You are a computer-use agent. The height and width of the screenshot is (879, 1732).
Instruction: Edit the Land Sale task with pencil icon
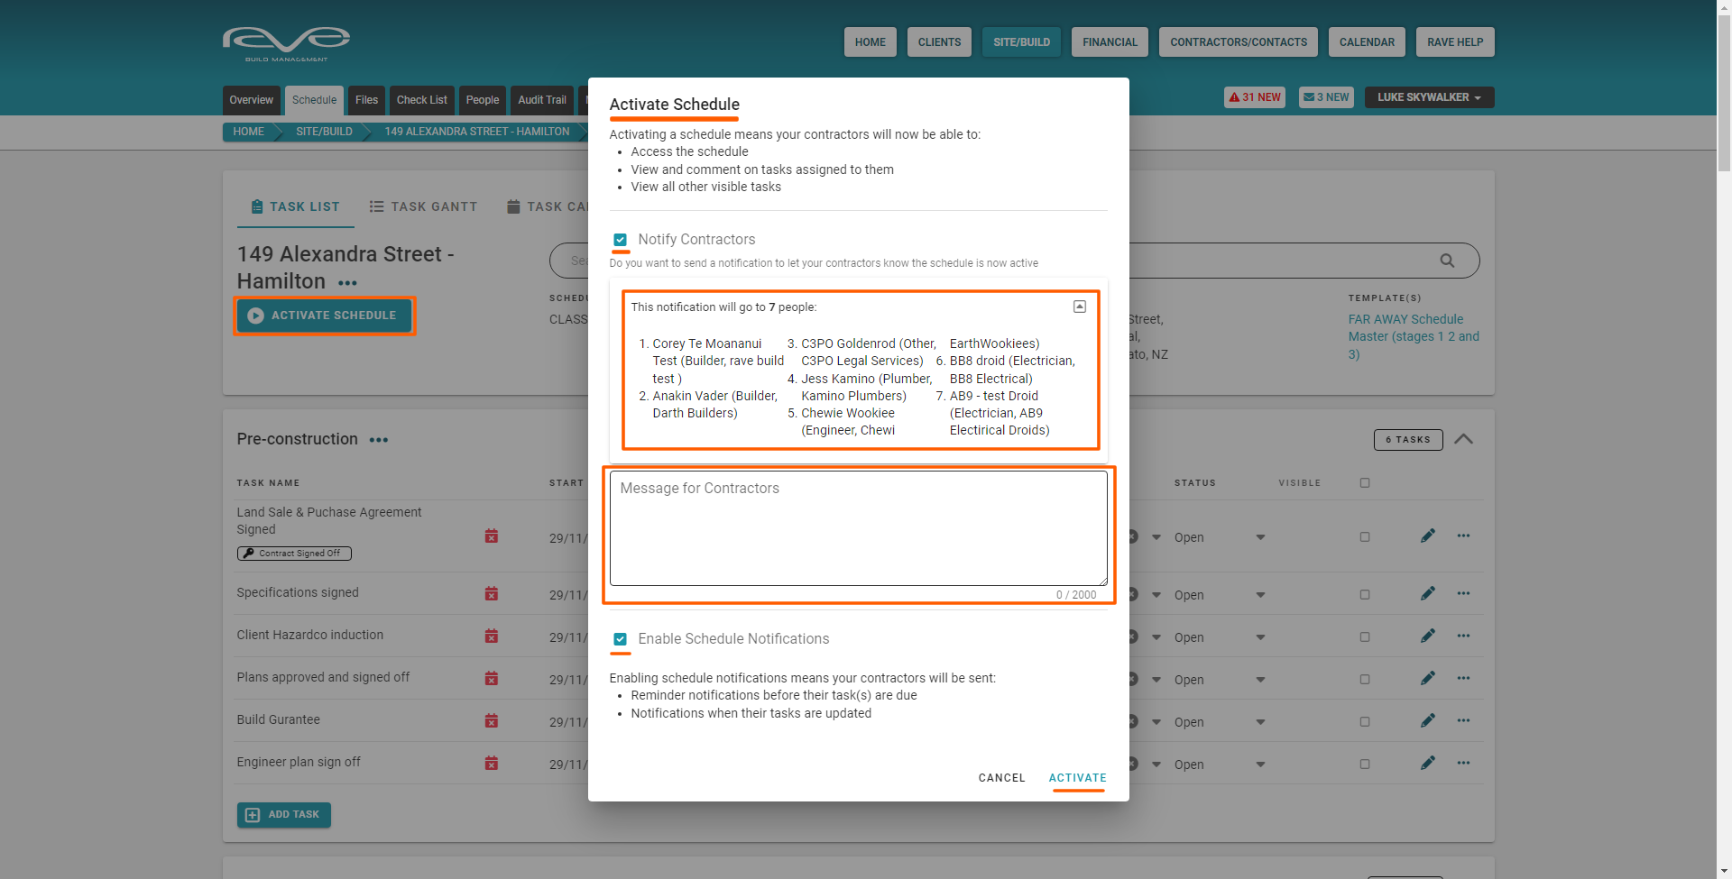1428,536
